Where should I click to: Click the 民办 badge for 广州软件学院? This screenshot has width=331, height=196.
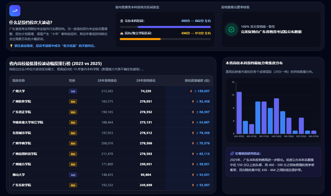coord(73,102)
